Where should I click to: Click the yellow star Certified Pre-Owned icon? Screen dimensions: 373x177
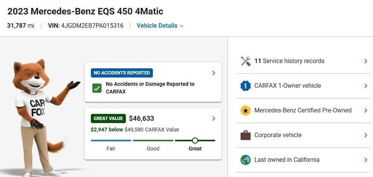click(x=246, y=111)
